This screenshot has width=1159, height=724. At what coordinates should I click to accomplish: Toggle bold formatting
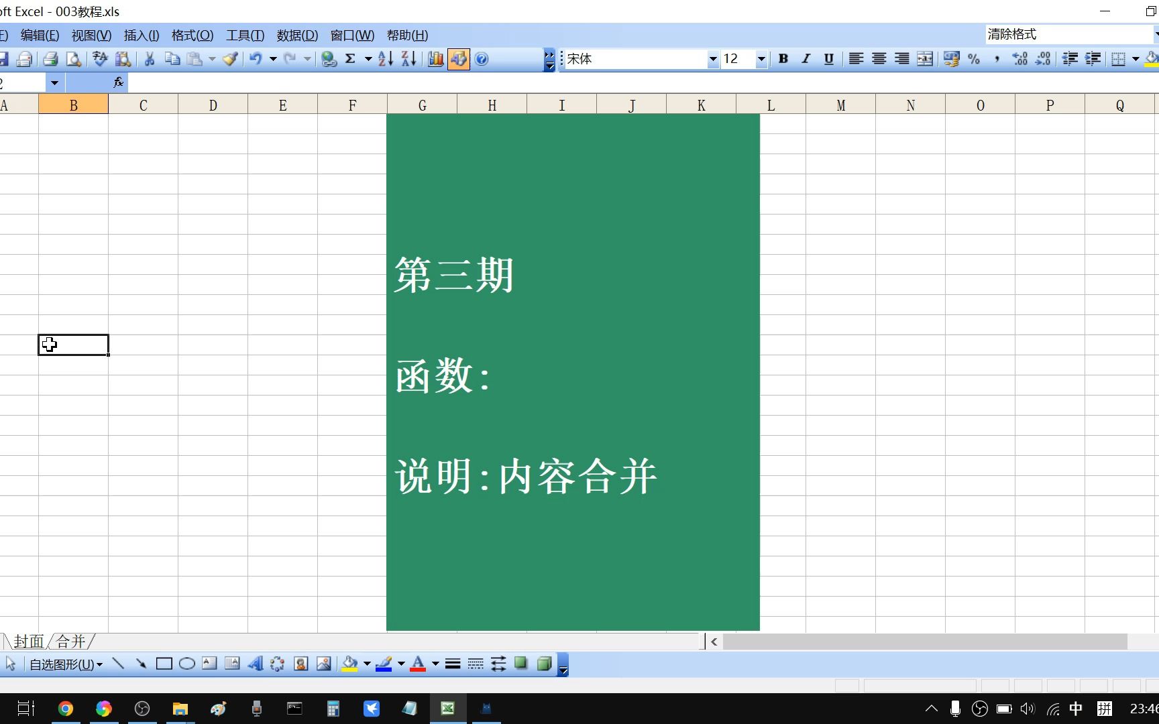click(783, 59)
